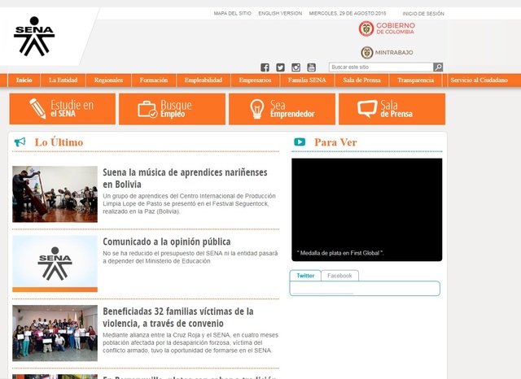Click the 'Lo Último' section heading

(59, 142)
